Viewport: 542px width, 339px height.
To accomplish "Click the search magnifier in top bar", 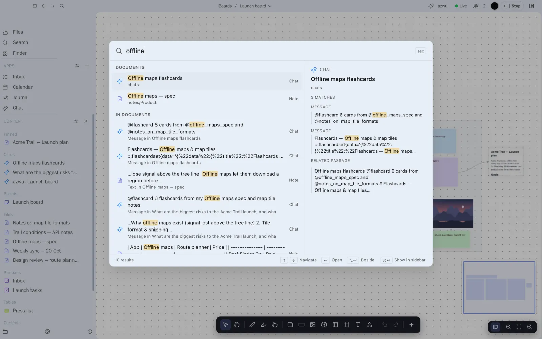I will point(62,6).
